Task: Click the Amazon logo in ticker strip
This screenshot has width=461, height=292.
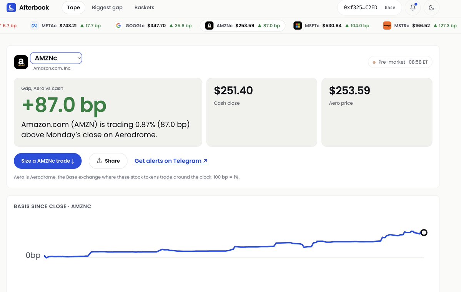Action: 209,26
